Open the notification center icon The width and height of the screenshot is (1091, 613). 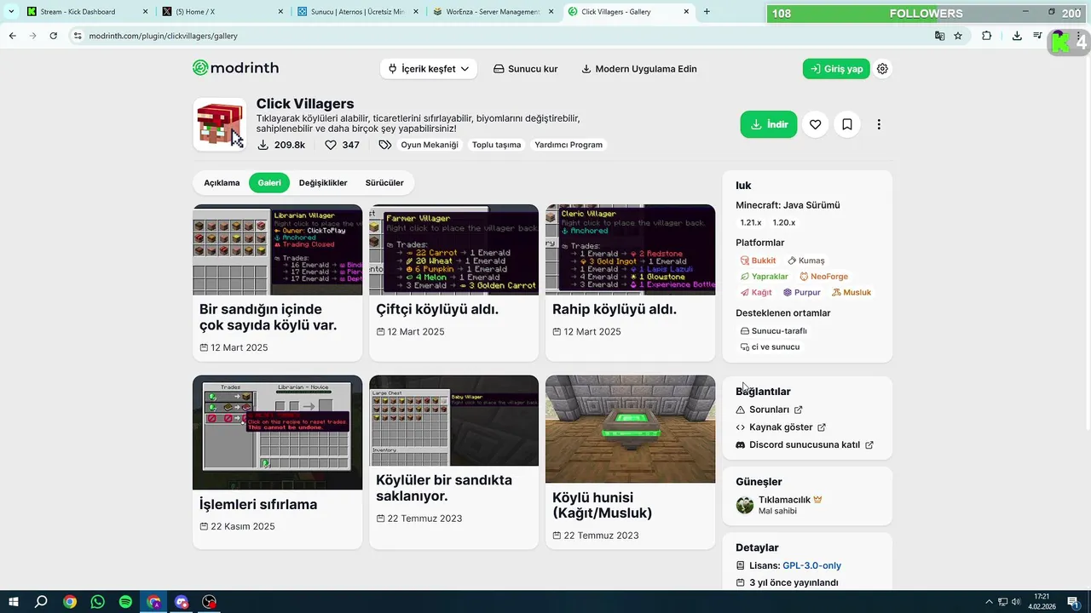click(1072, 602)
